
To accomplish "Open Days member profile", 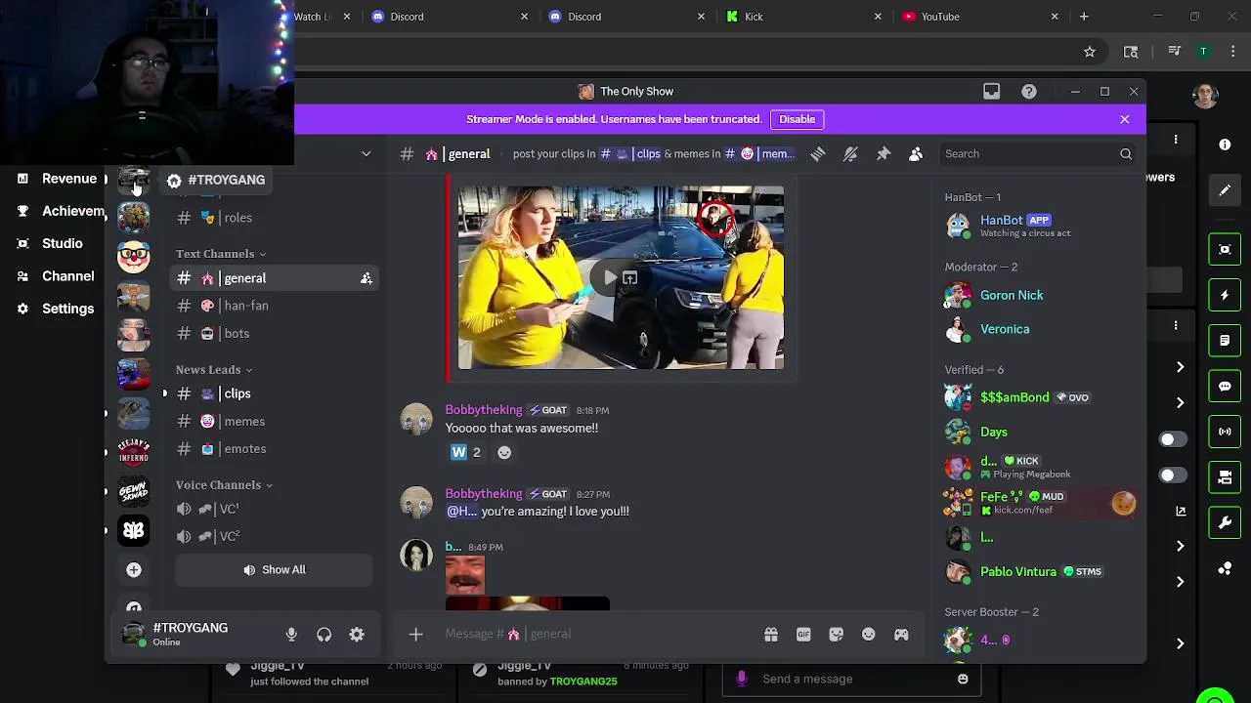I will coord(1038,432).
